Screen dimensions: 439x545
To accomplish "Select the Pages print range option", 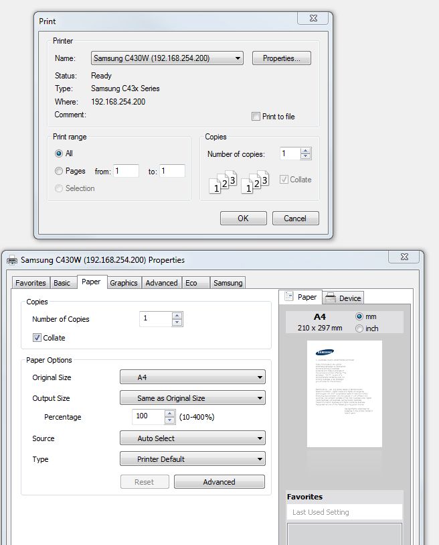I will tap(59, 171).
